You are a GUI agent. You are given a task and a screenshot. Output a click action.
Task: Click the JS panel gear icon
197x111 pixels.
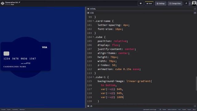88,106
